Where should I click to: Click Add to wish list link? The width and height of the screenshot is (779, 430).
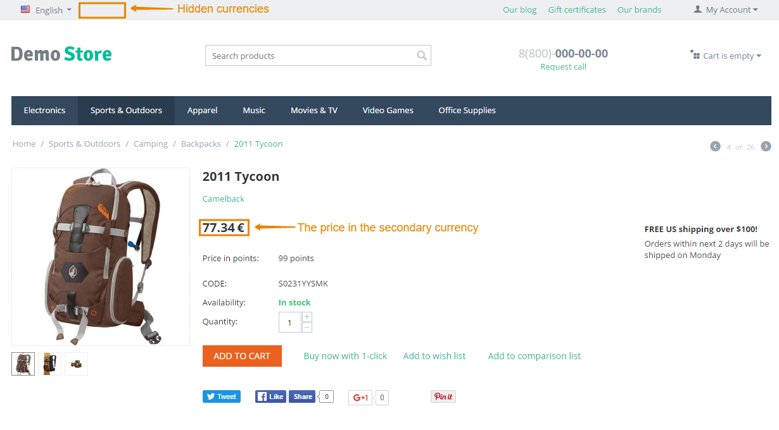[x=434, y=356]
